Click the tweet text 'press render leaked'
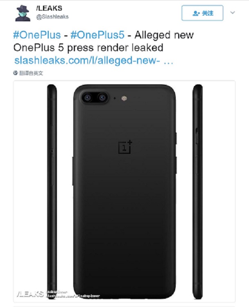Screen dimensions: 249x307 click(119, 47)
